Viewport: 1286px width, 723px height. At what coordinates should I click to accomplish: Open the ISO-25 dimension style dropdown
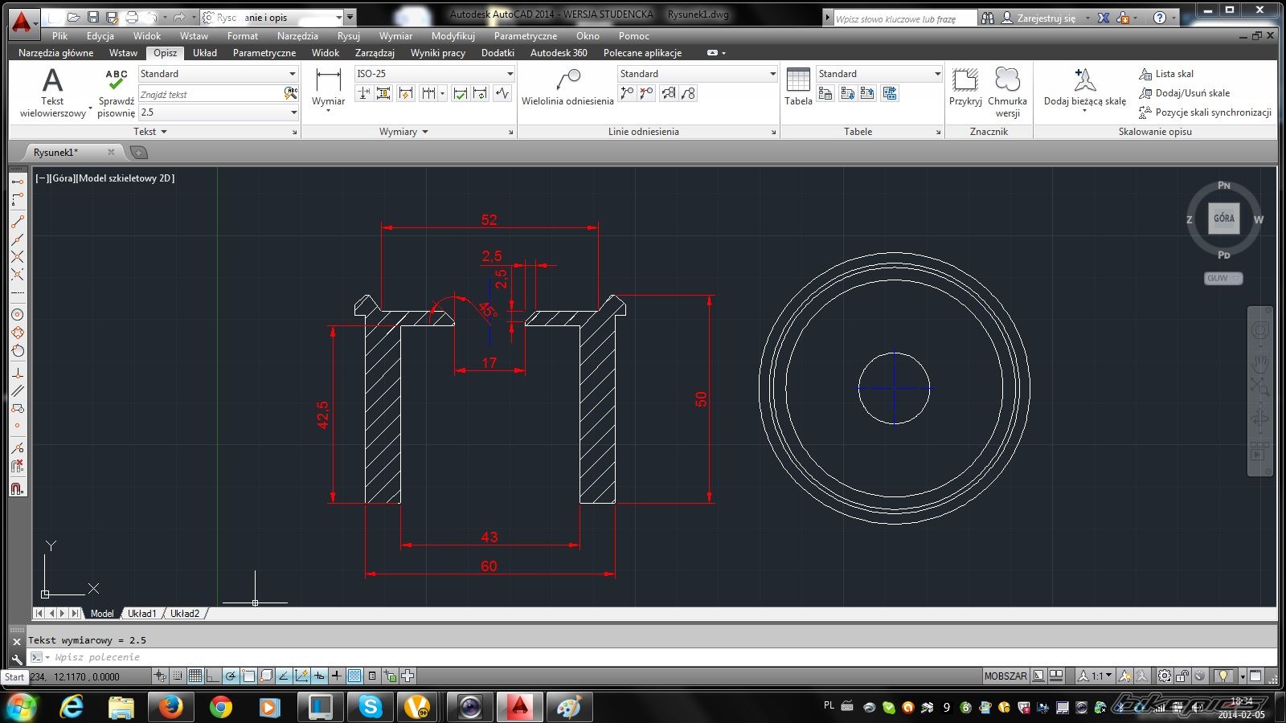434,73
